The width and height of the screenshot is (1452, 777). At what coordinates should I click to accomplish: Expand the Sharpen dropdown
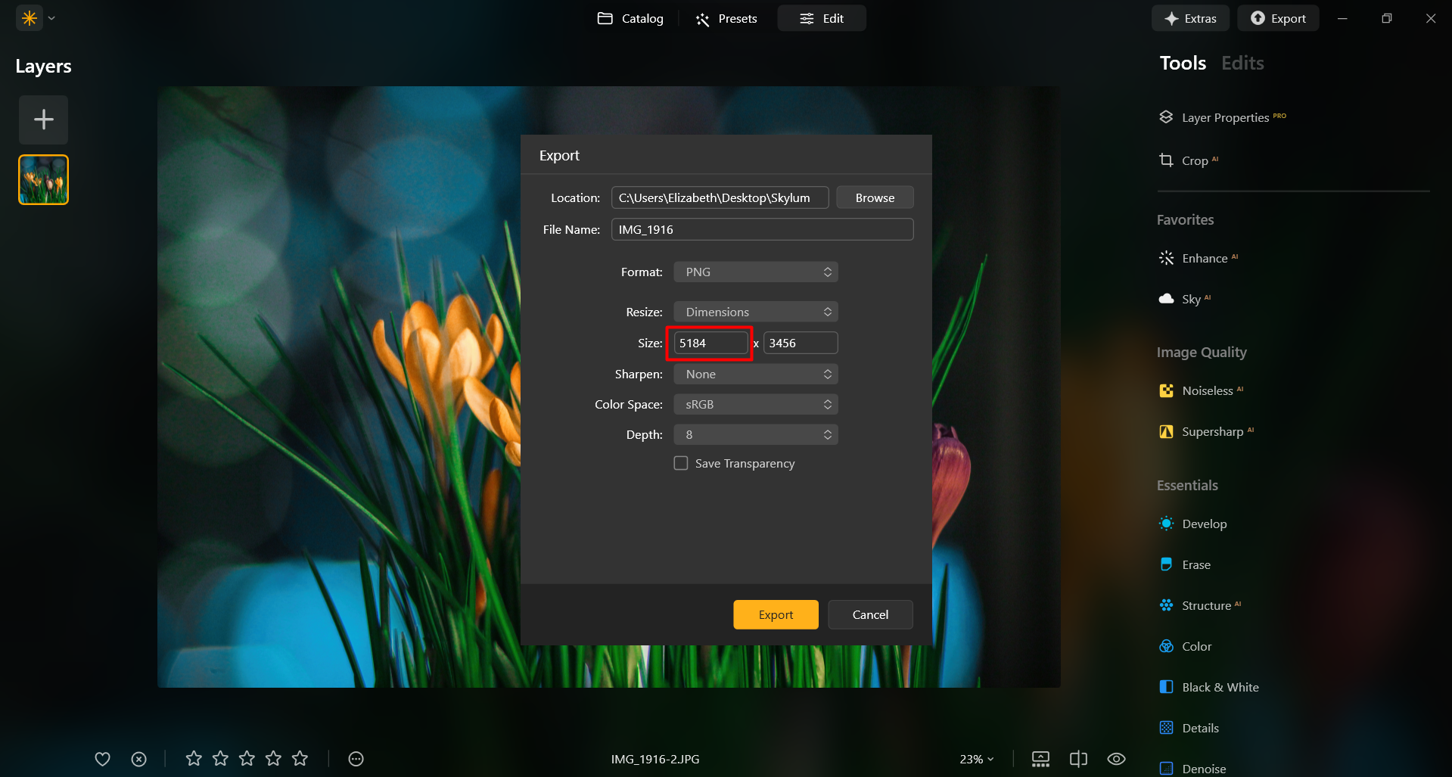(x=756, y=374)
